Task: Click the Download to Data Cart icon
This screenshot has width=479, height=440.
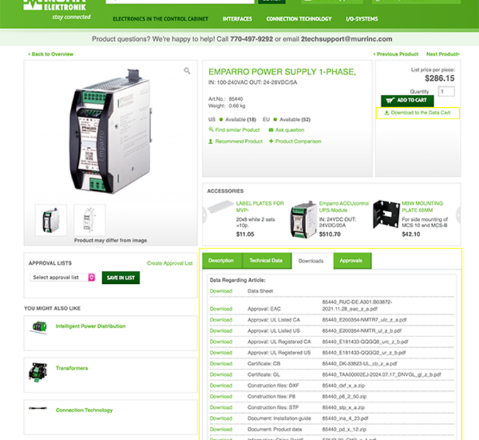Action: [386, 113]
